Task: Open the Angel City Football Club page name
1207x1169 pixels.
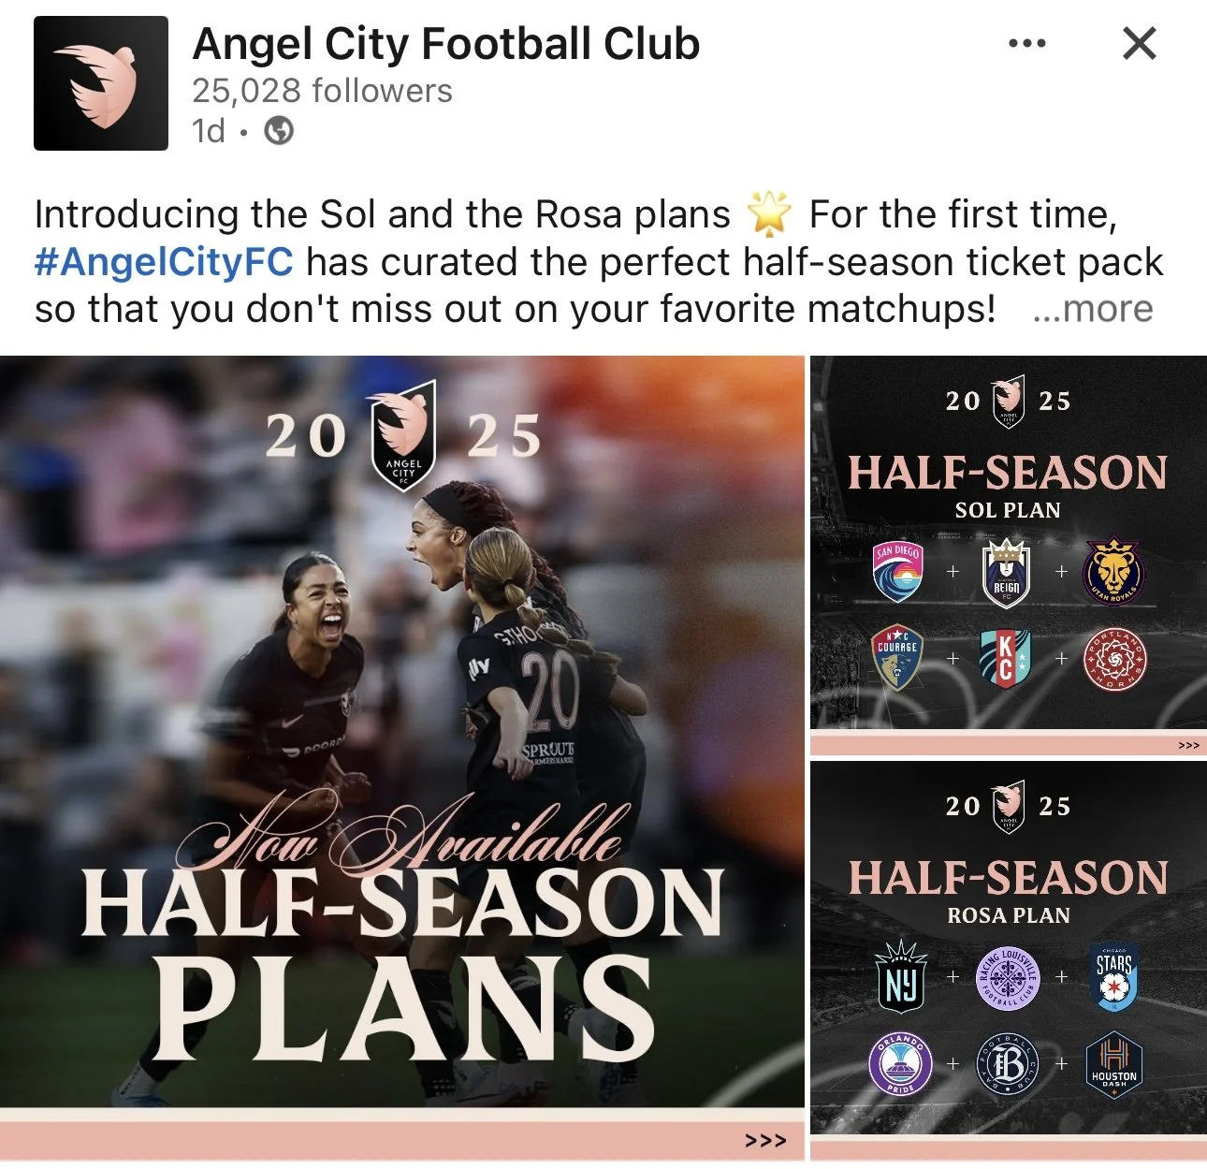Action: pyautogui.click(x=445, y=44)
